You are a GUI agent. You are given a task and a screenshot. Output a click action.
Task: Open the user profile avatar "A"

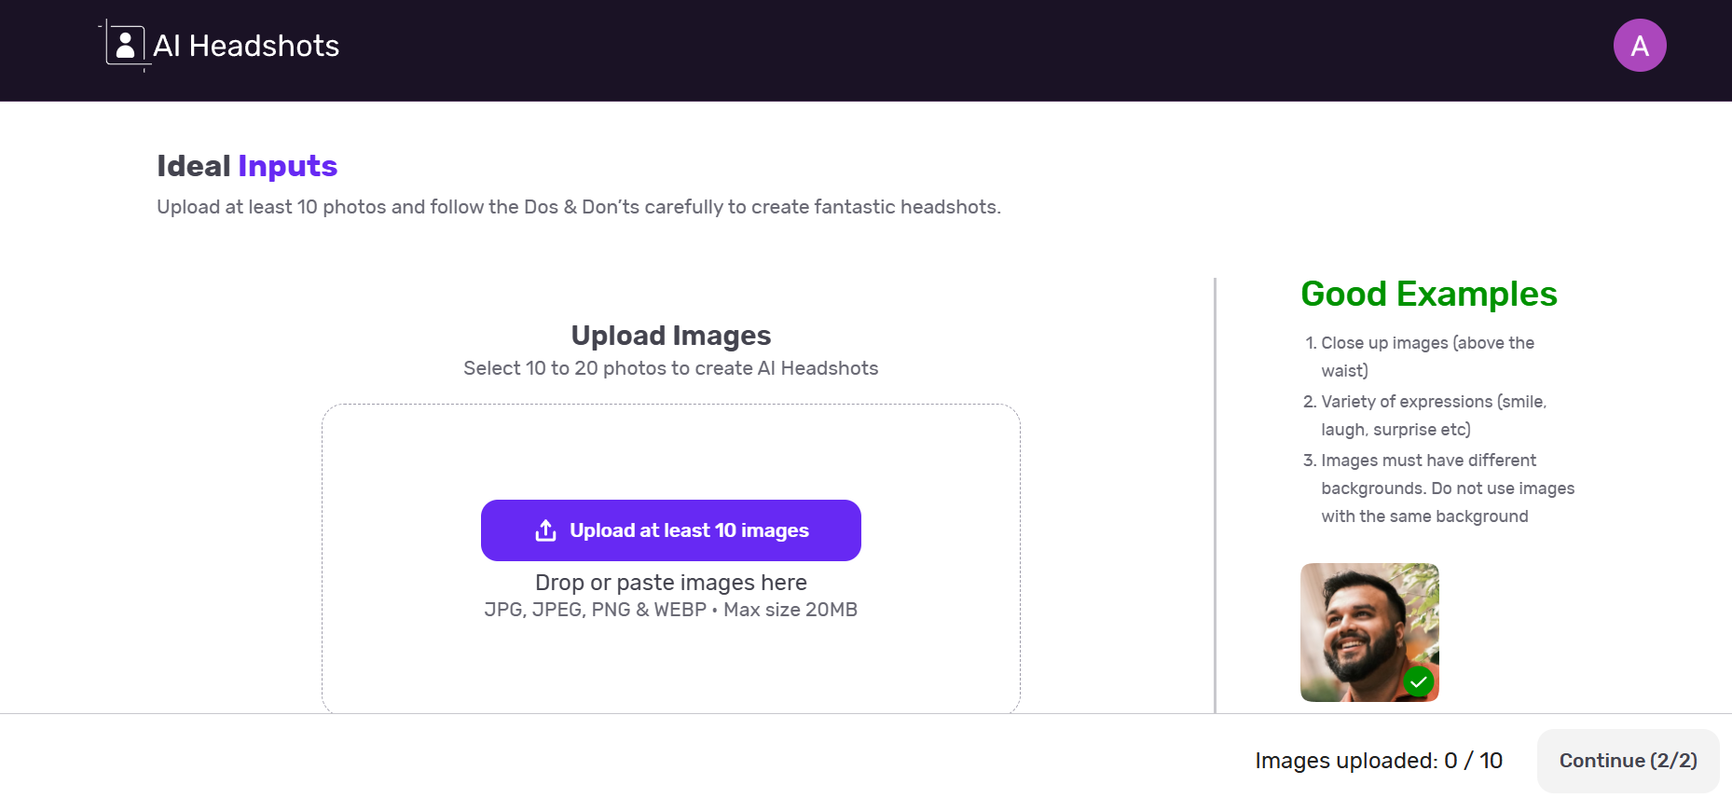click(x=1639, y=46)
